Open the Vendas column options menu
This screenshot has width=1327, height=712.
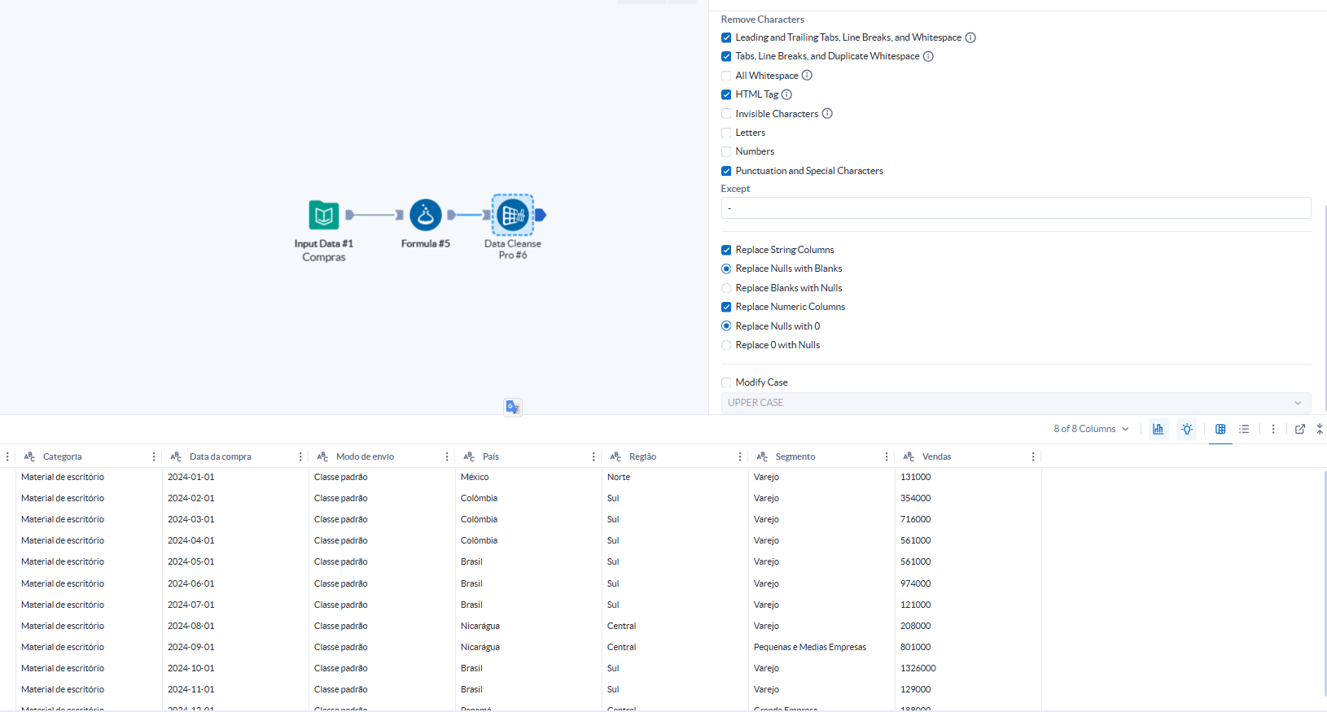point(1033,456)
